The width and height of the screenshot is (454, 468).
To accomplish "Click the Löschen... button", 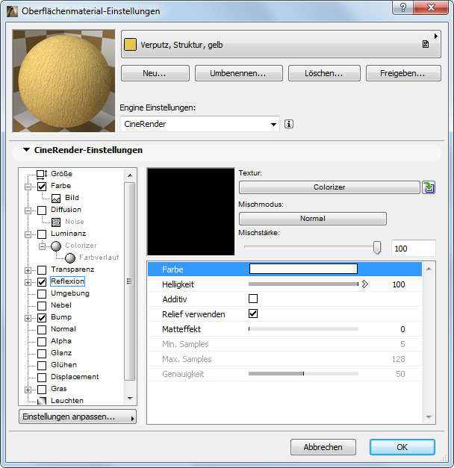I will coord(324,73).
